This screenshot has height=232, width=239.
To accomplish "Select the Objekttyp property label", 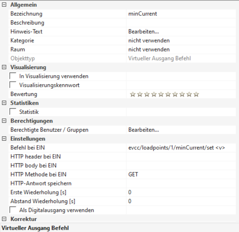I will [x=23, y=58].
